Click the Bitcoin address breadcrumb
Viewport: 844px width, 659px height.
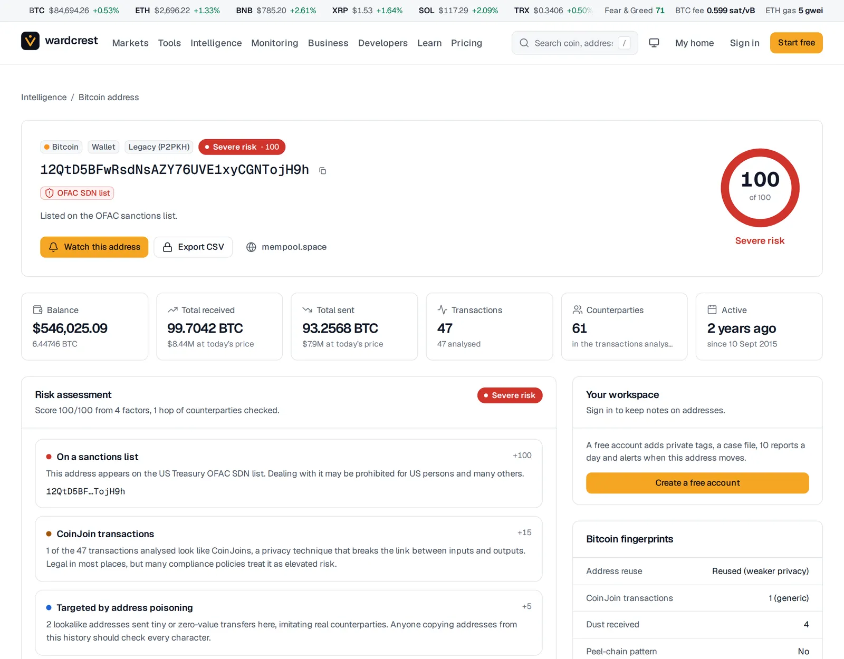pyautogui.click(x=109, y=98)
